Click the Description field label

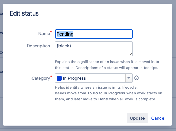pos(38,46)
